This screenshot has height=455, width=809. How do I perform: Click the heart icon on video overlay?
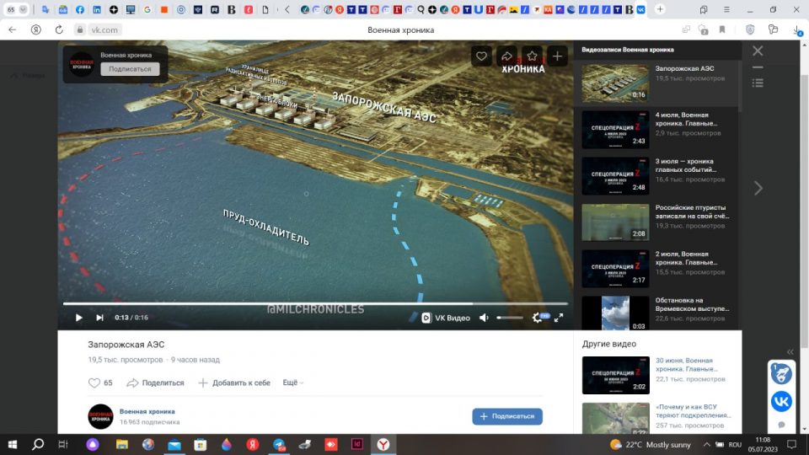(x=481, y=56)
